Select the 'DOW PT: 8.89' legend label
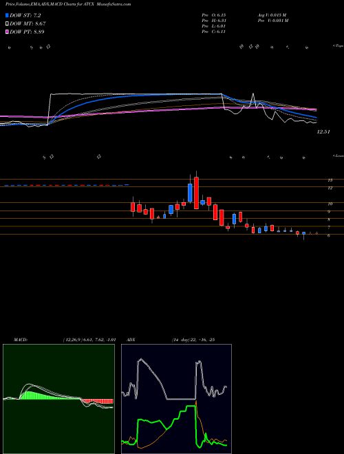Viewport: 344px width, 454px height. click(x=27, y=32)
